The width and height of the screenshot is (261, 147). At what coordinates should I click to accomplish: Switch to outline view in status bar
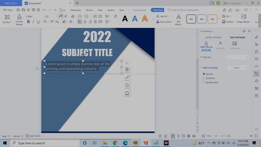point(178,136)
